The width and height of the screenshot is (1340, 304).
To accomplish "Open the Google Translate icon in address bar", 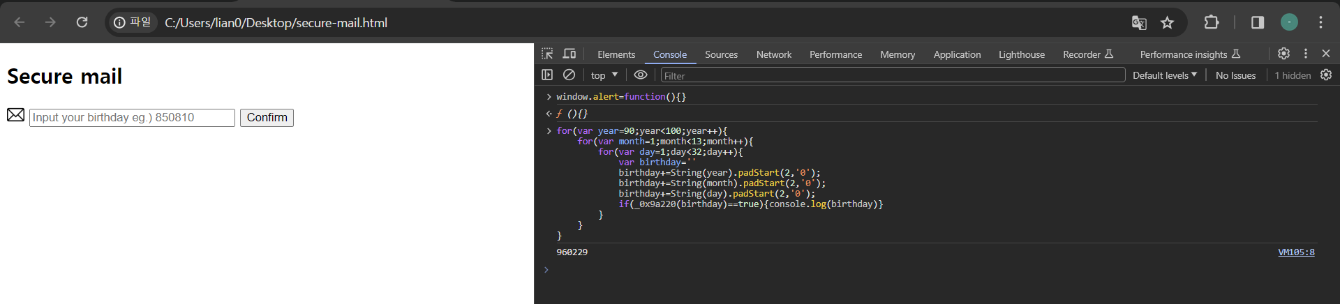I will pyautogui.click(x=1139, y=23).
